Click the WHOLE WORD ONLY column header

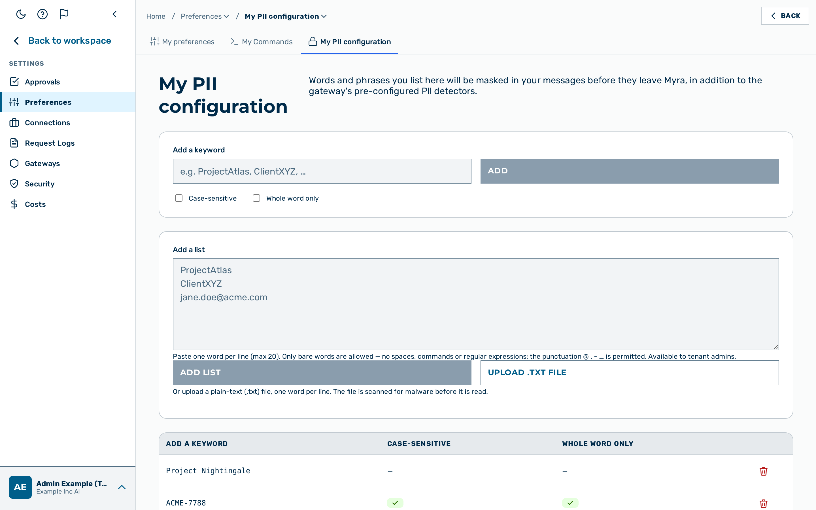click(x=598, y=443)
